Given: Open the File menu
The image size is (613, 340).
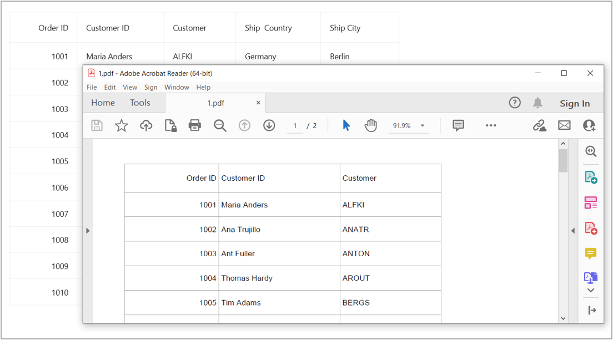Looking at the screenshot, I should click(91, 87).
